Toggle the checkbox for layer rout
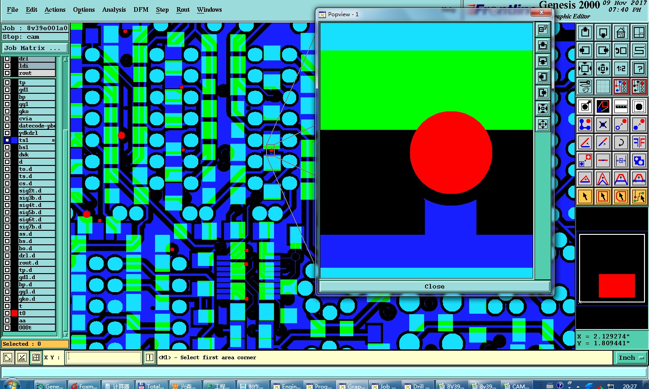Image resolution: width=649 pixels, height=389 pixels. tap(7, 73)
